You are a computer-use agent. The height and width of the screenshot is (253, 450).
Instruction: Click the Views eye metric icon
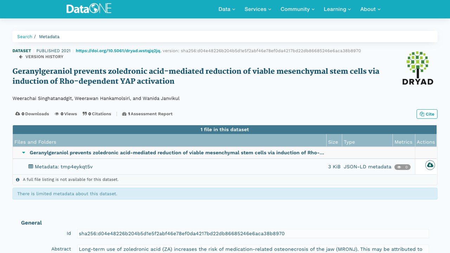coord(57,114)
